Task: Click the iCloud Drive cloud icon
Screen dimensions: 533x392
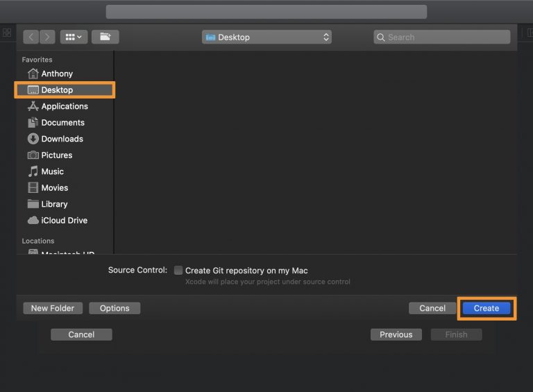Action: coord(33,221)
